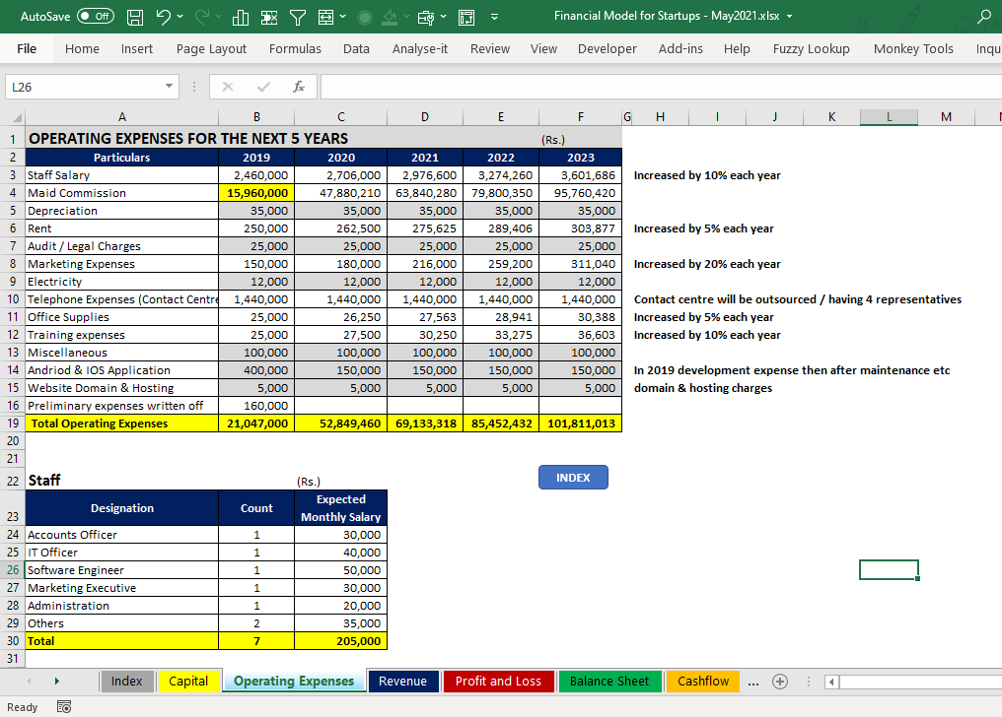
Task: Click the formula bar Enter checkmark icon
Action: (x=263, y=87)
